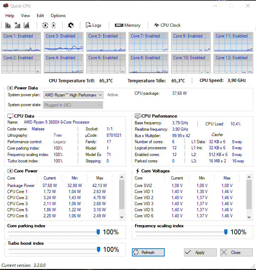Select the Core 11: Enabled graph
This screenshot has height=270, width=256.
[x=233, y=42]
